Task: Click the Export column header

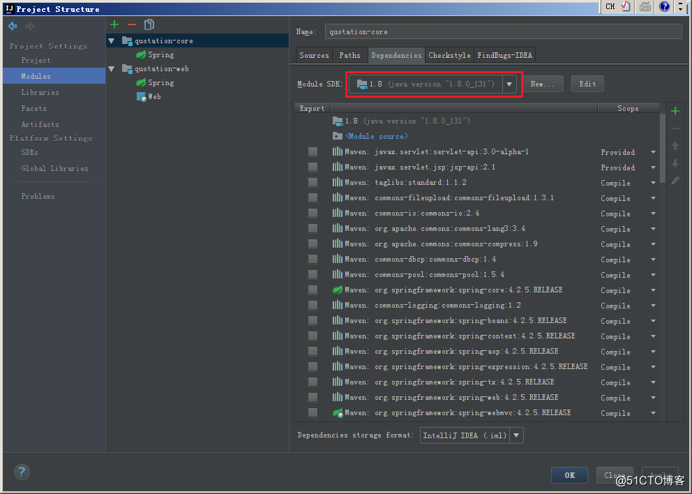Action: click(x=312, y=108)
